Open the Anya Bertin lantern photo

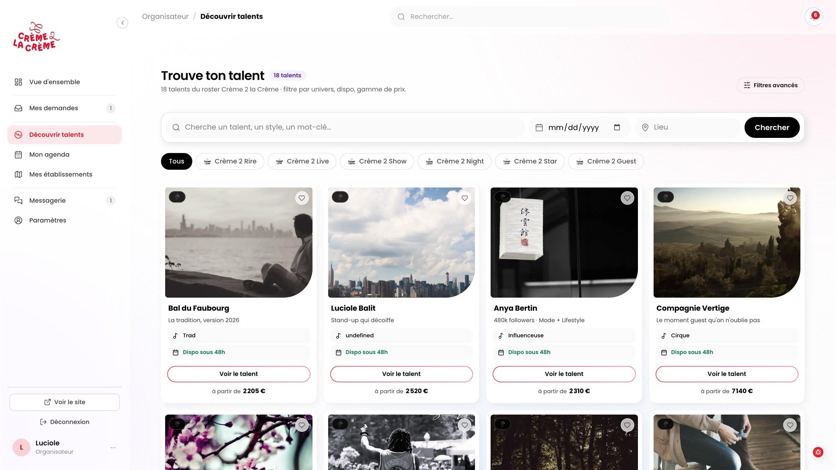[564, 242]
